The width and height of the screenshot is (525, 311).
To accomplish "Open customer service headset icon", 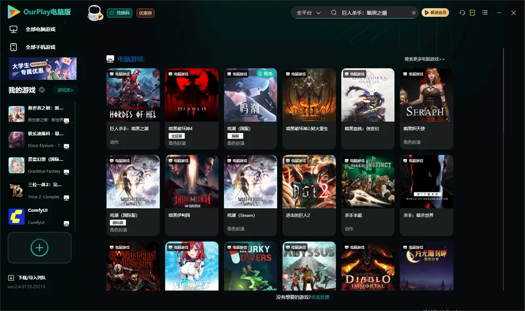I will [x=463, y=13].
